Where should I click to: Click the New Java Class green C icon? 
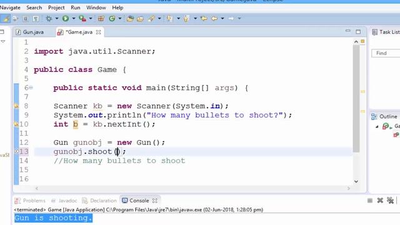pos(112,18)
